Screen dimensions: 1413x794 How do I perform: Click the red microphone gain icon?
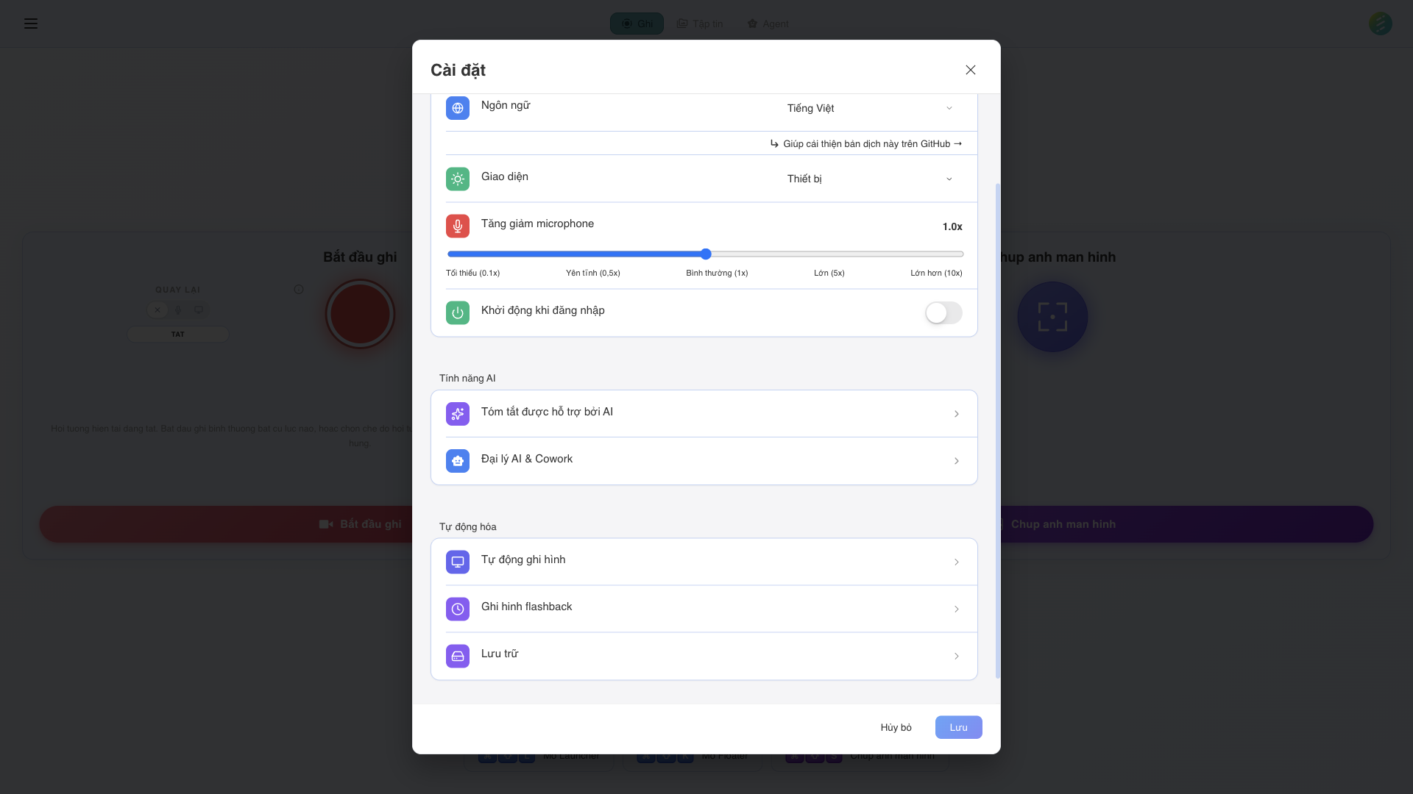457,226
